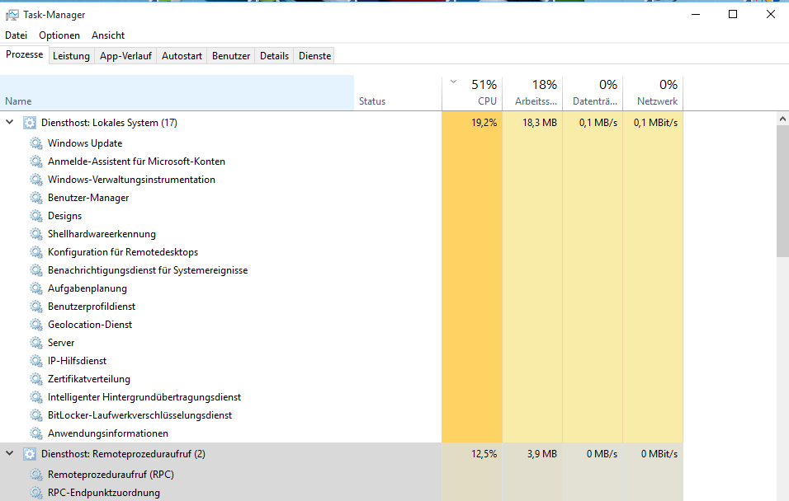This screenshot has width=789, height=501.
Task: Click scrollbar up arrow of process list
Action: (782, 119)
